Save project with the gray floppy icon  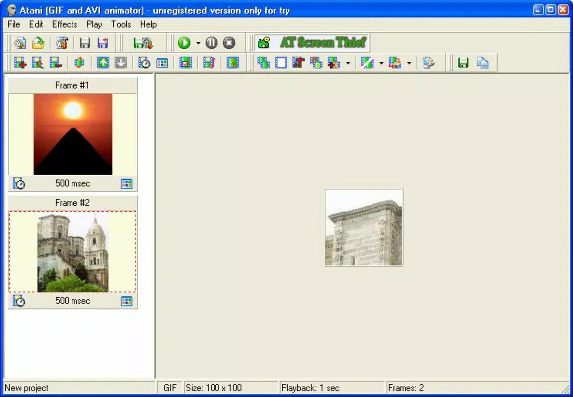pyautogui.click(x=85, y=43)
